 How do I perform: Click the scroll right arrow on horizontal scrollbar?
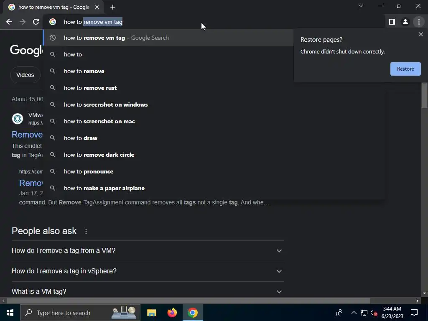click(x=418, y=301)
